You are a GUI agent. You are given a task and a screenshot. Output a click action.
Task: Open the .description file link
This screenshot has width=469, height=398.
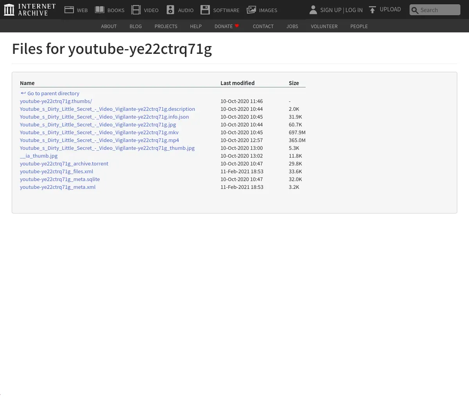point(107,109)
